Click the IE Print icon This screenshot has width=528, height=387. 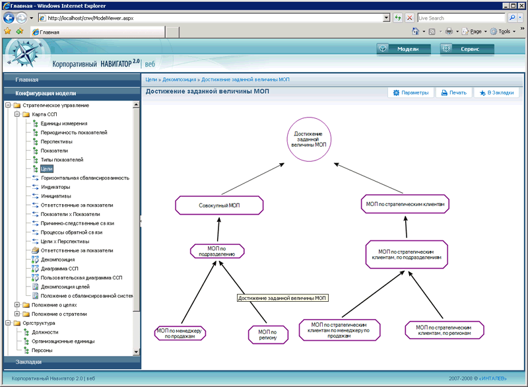click(x=449, y=31)
